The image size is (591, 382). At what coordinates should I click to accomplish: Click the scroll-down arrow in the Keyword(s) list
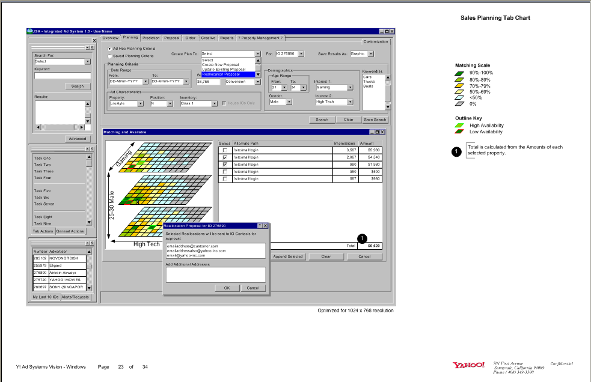click(388, 106)
